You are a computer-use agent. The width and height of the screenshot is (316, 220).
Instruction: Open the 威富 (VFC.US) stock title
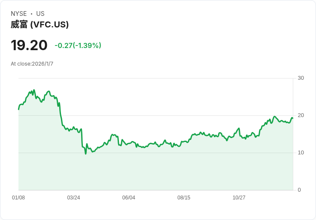tap(40, 24)
